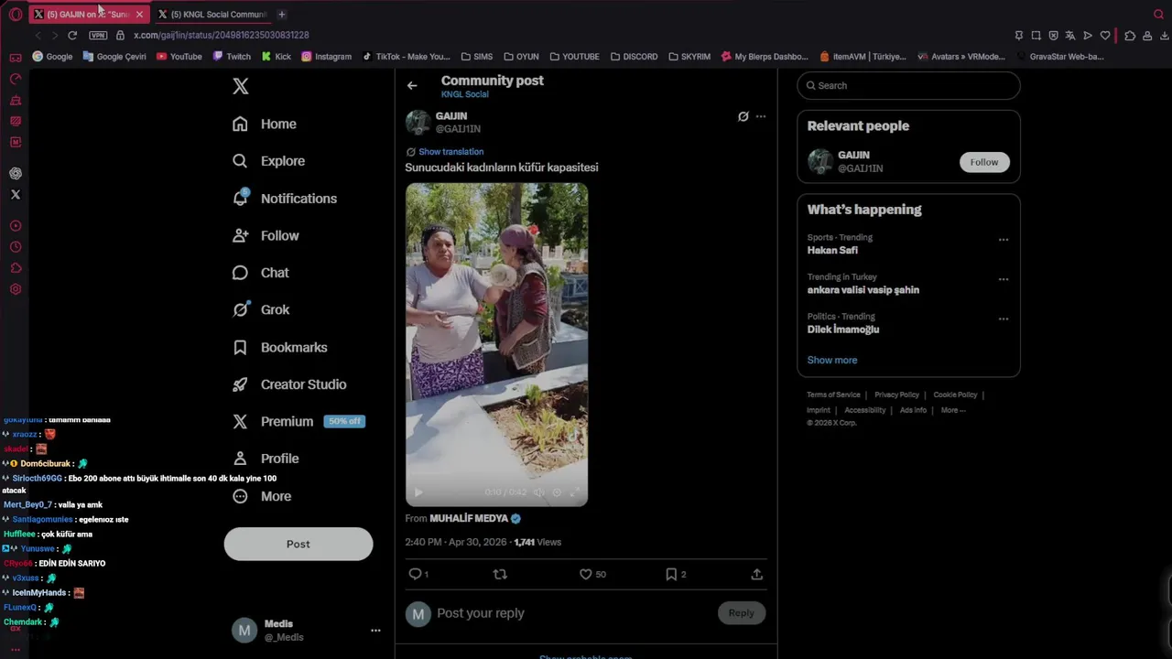Go to Profile in X navigation

click(266, 459)
